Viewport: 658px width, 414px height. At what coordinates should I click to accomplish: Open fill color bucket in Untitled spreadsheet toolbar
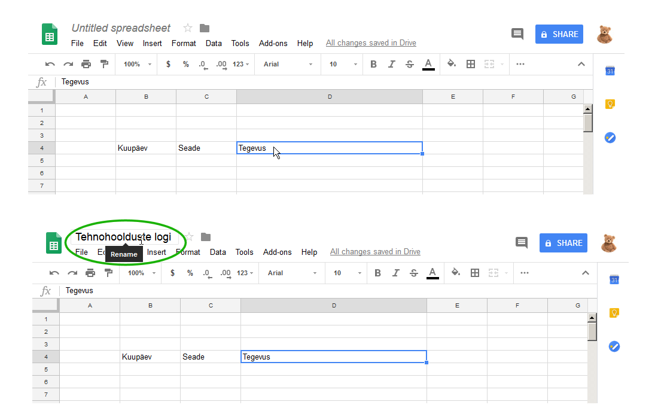452,64
